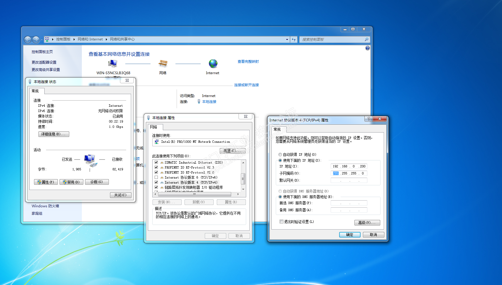502x285 pixels.
Task: Click 关闭(C) button in status dialog
Action: click(121, 195)
